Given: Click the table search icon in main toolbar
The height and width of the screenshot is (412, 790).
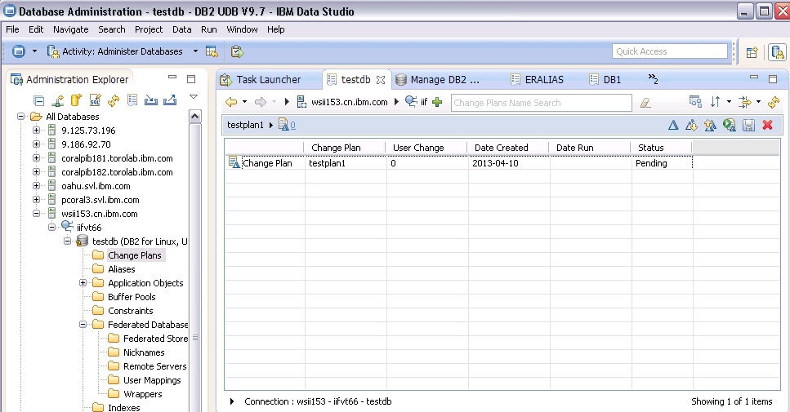Looking at the screenshot, I should tap(212, 51).
